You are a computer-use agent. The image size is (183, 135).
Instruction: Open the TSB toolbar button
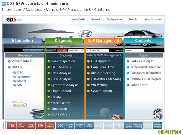point(11,126)
